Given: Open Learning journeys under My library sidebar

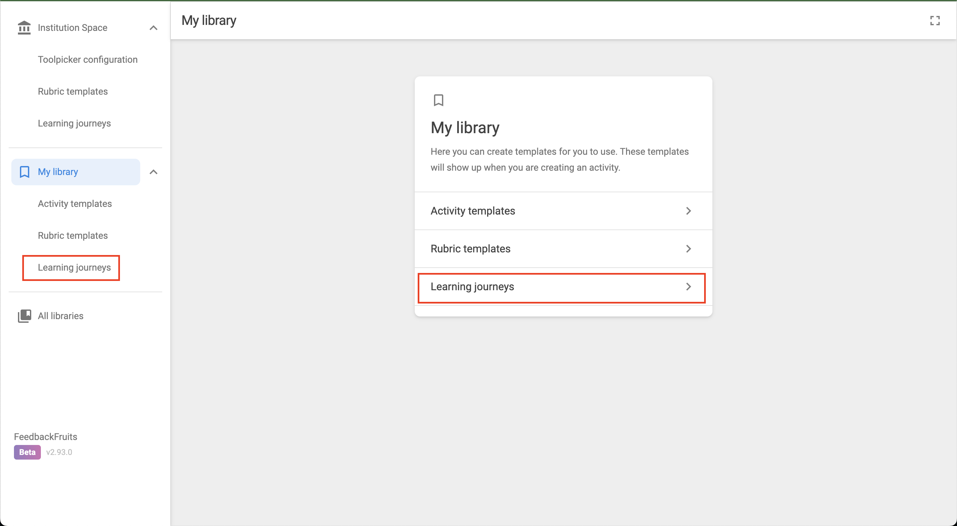Looking at the screenshot, I should click(x=74, y=267).
